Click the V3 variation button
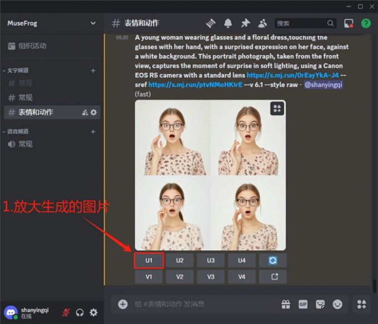This screenshot has width=378, height=324. (x=211, y=277)
